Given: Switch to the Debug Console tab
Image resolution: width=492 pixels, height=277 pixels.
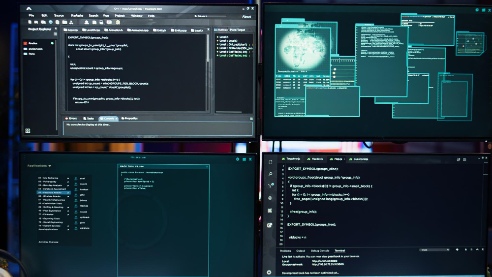Looking at the screenshot, I should (x=320, y=251).
